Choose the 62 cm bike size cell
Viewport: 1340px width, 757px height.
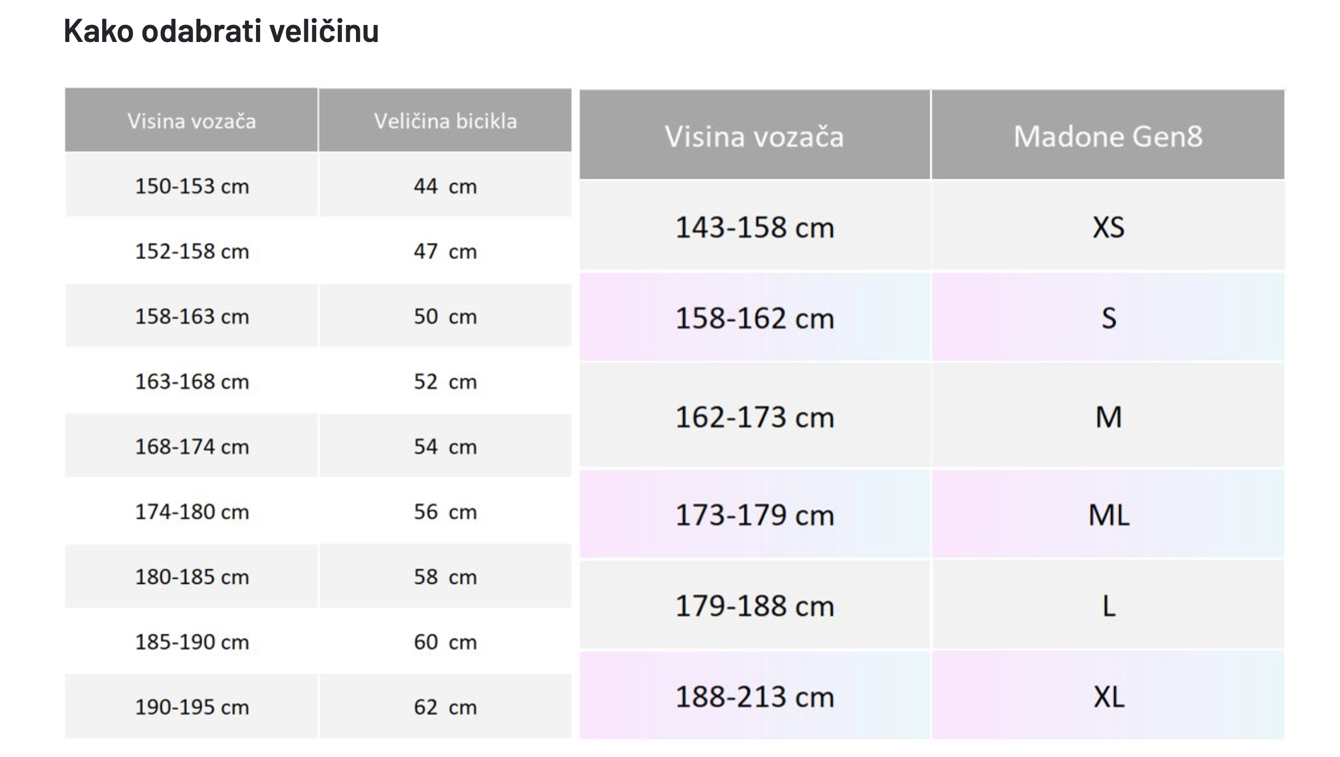pyautogui.click(x=445, y=706)
